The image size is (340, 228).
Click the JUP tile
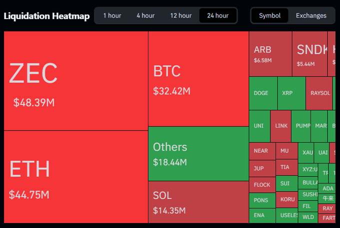point(262,168)
